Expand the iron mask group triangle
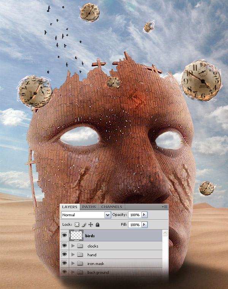The height and width of the screenshot is (289, 228). pos(73,263)
